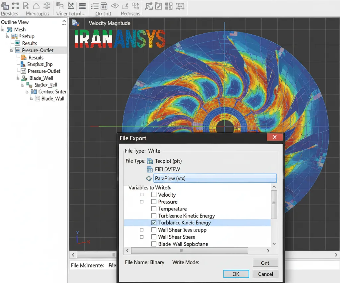
Task: Click the Cerriuec Snter node icon
Action: 34,92
